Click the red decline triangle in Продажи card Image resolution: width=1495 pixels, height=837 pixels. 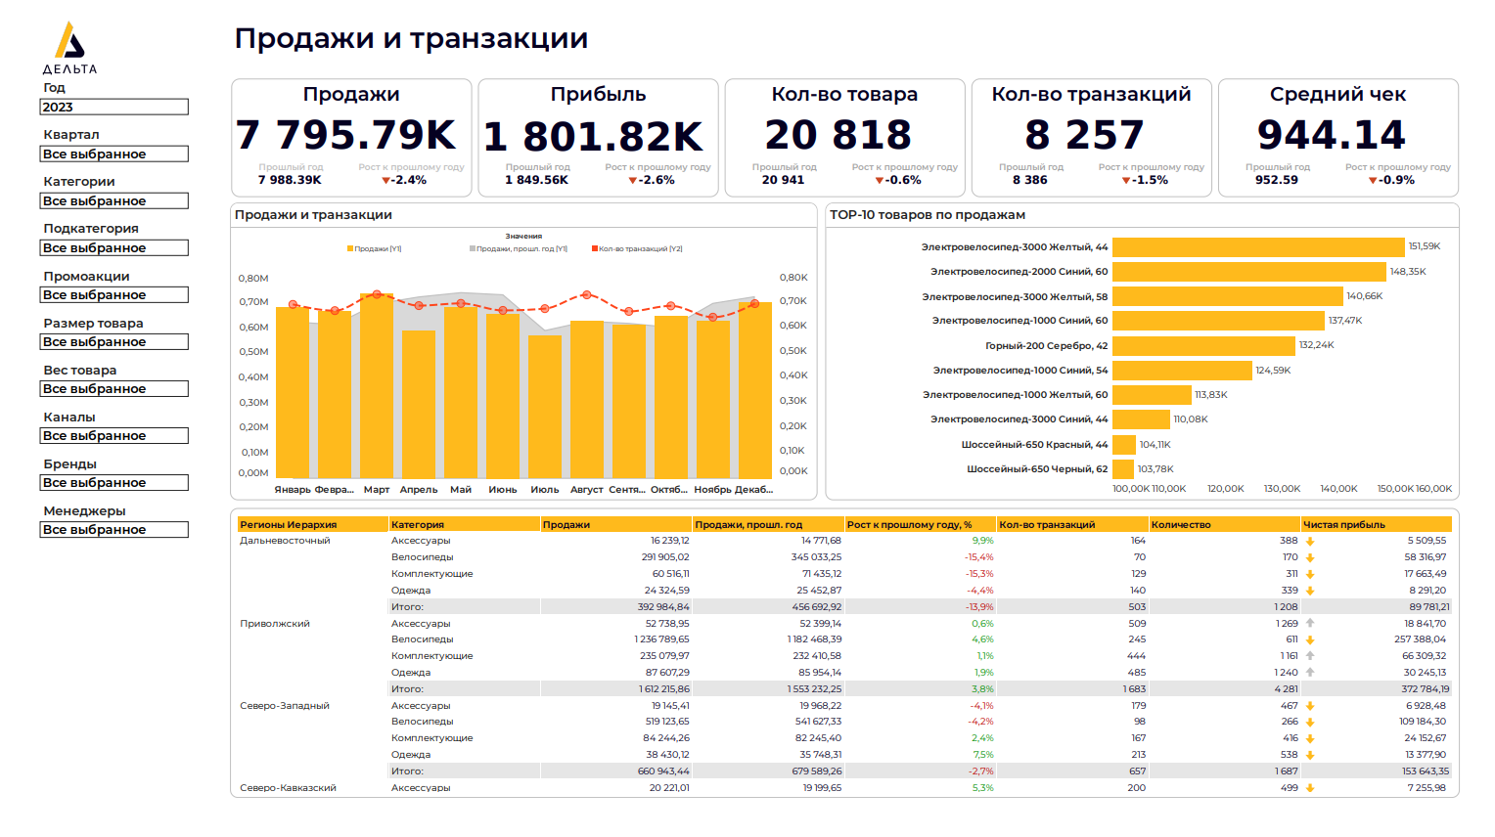tap(386, 181)
